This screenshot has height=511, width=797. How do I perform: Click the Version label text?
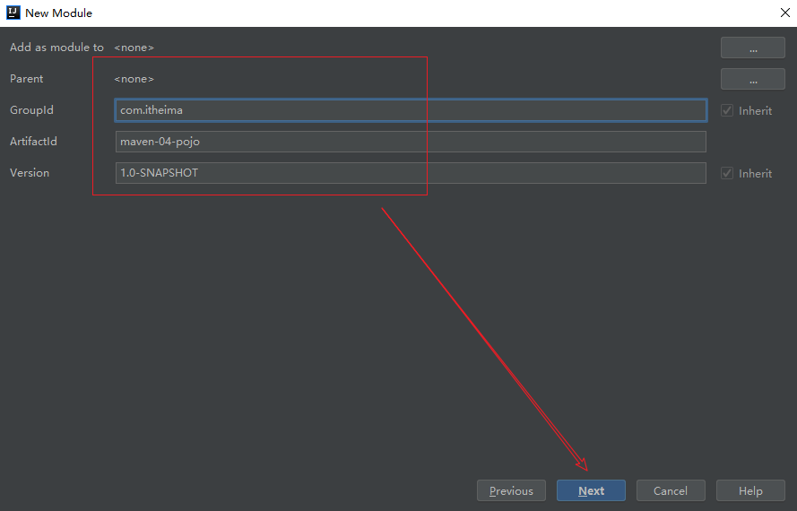point(30,173)
